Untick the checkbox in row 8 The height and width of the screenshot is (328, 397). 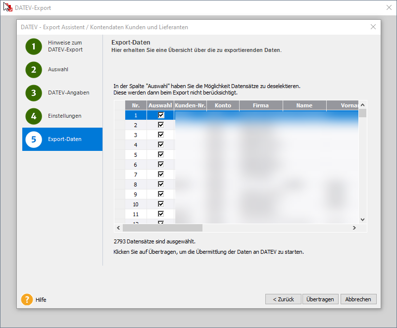point(161,184)
